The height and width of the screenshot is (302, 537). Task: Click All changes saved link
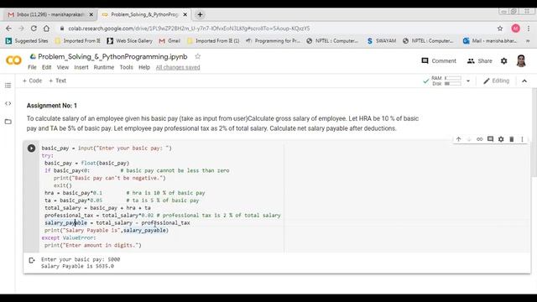coord(178,67)
